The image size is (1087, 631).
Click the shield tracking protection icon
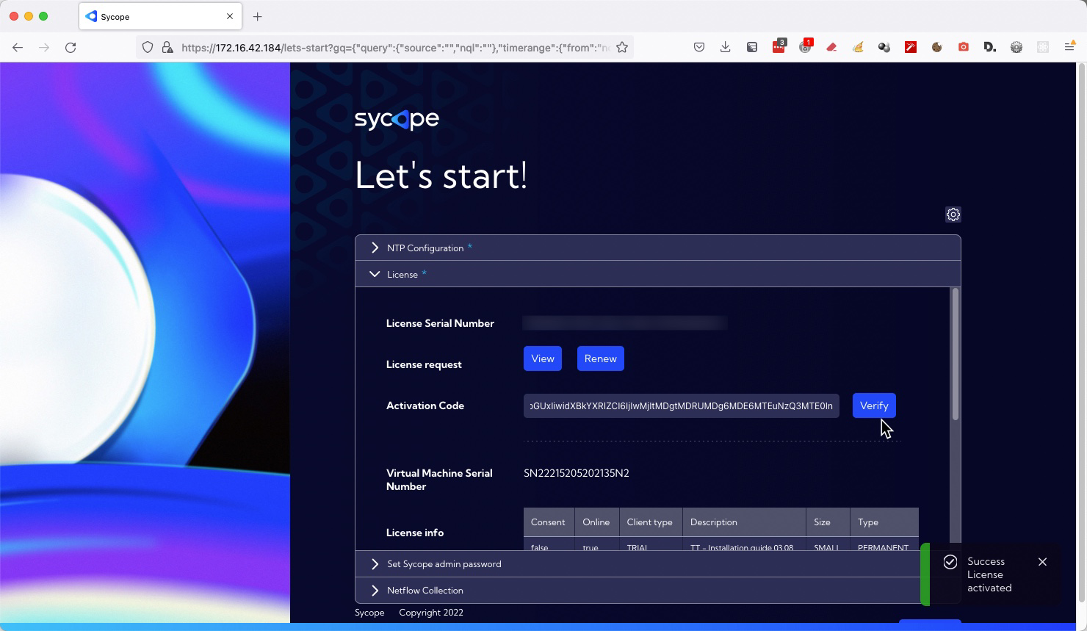coord(148,47)
